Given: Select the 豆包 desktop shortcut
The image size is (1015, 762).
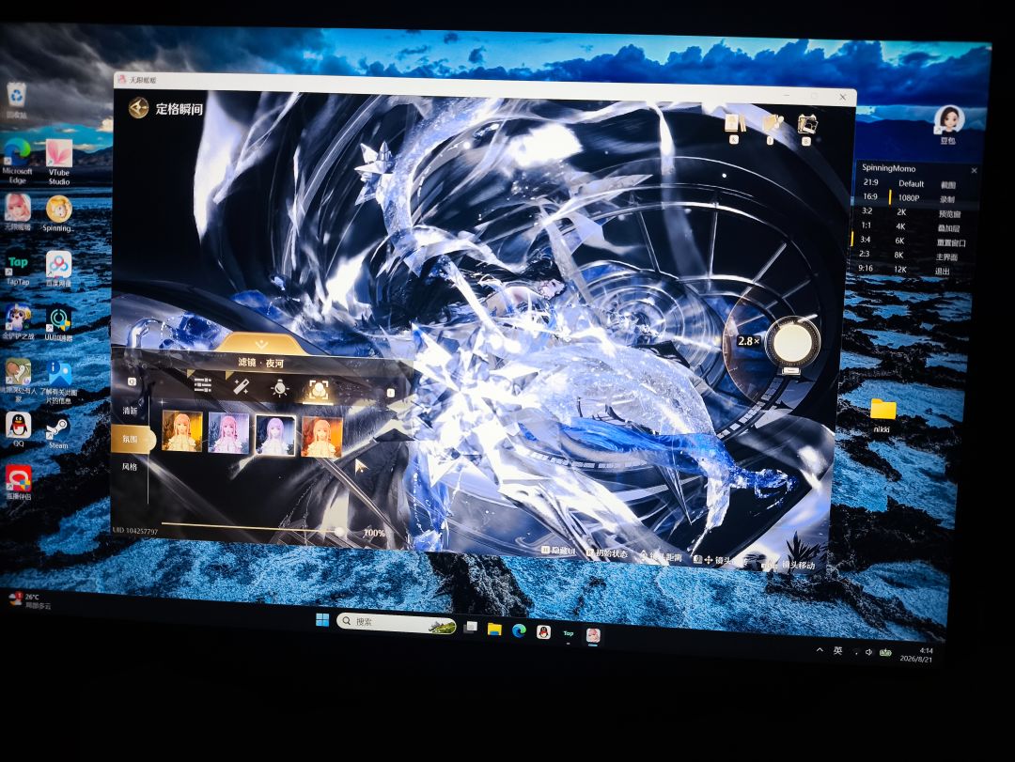Looking at the screenshot, I should (x=949, y=124).
